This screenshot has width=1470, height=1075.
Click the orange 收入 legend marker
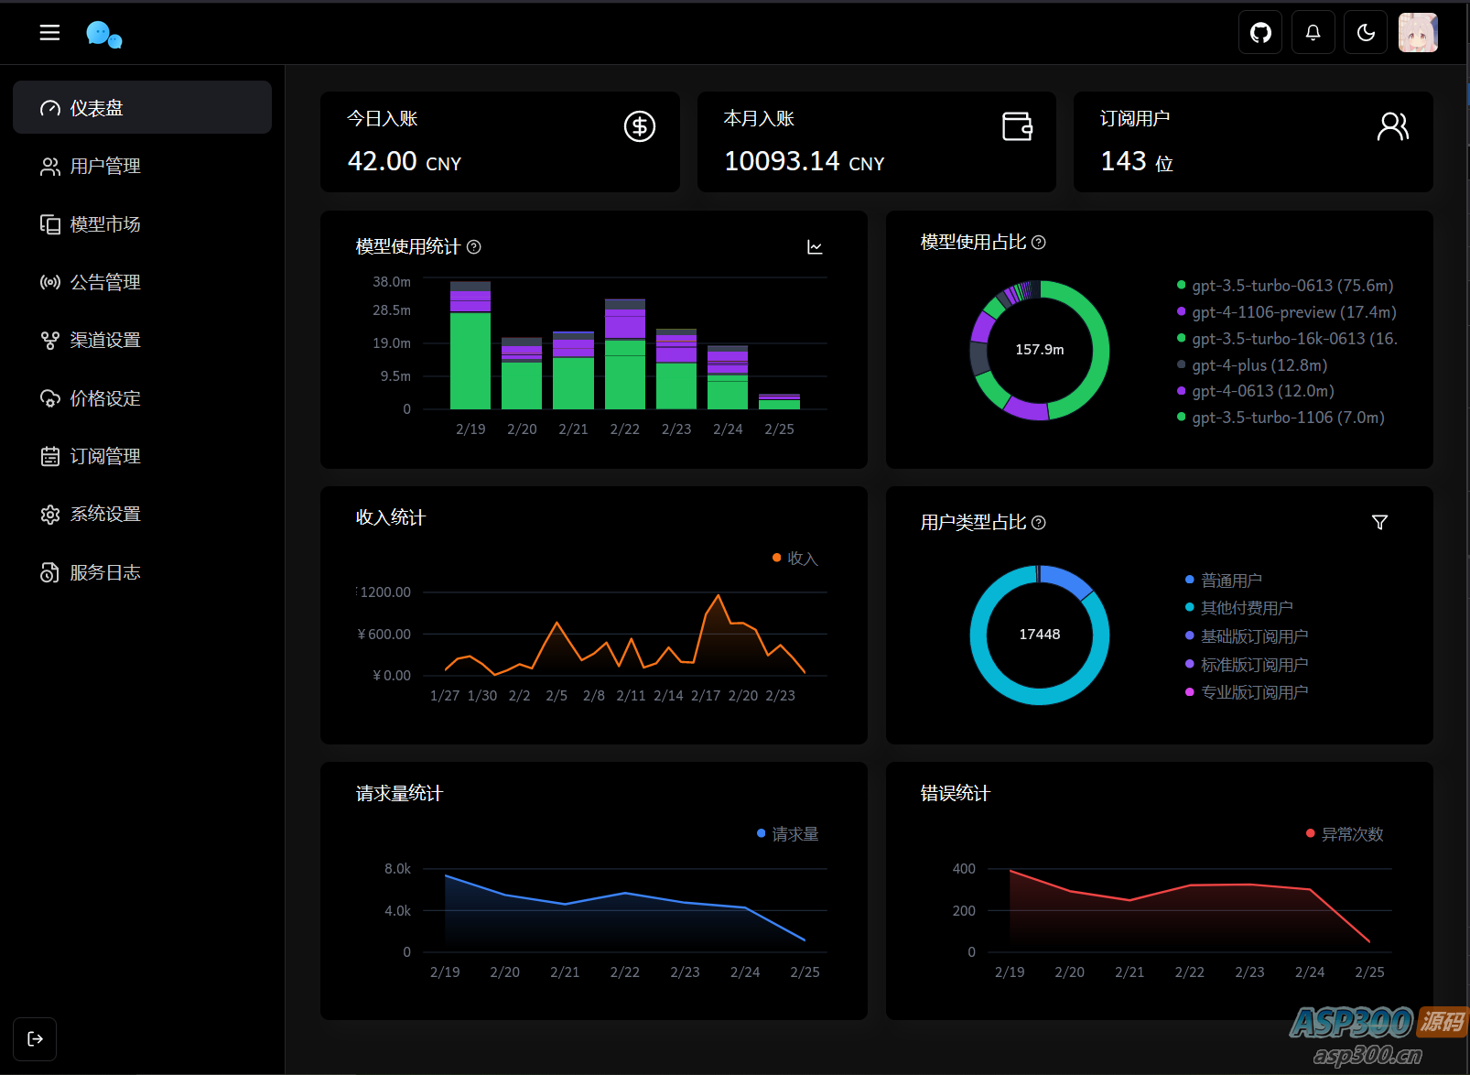[777, 558]
